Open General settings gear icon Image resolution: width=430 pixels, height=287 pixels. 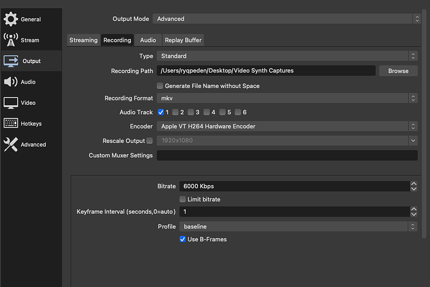11,19
